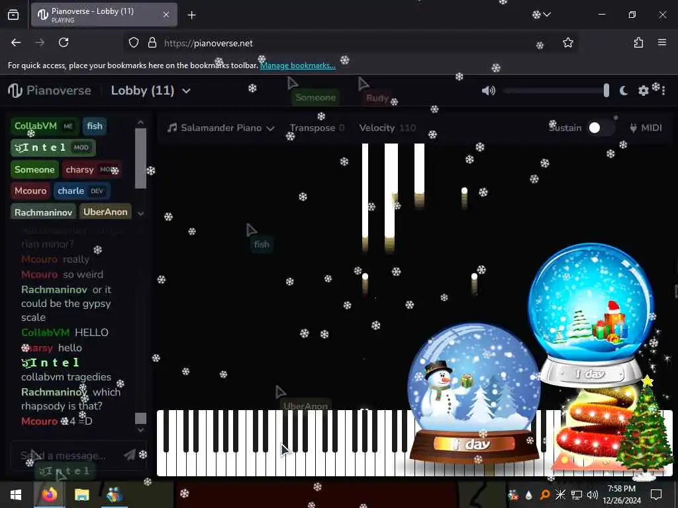Adjust the master volume slider handle

606,90
